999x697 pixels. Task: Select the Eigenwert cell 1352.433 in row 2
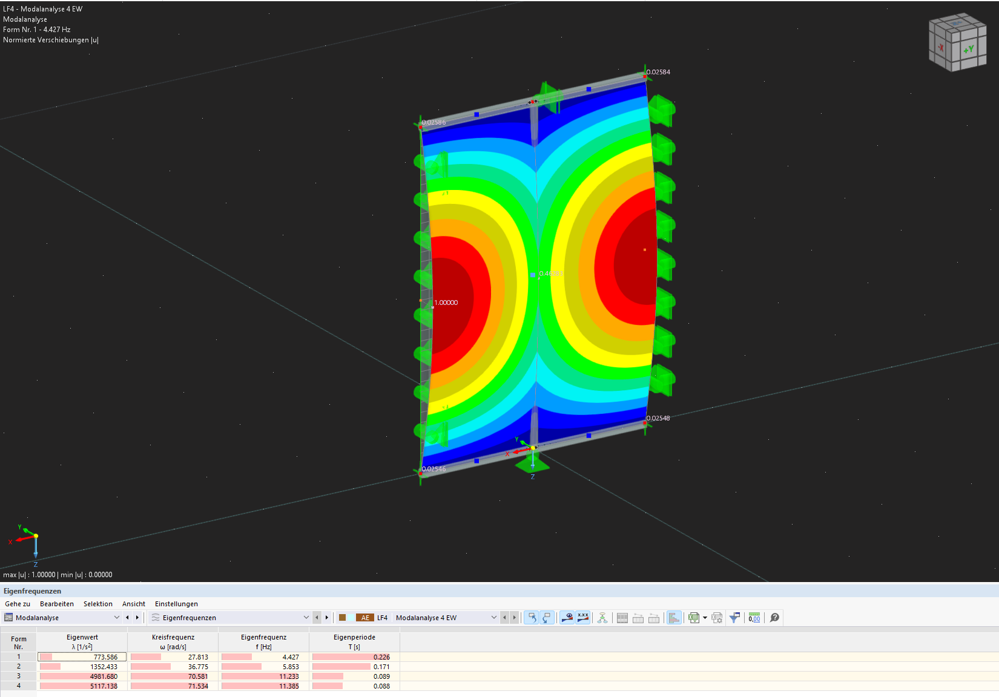[82, 667]
